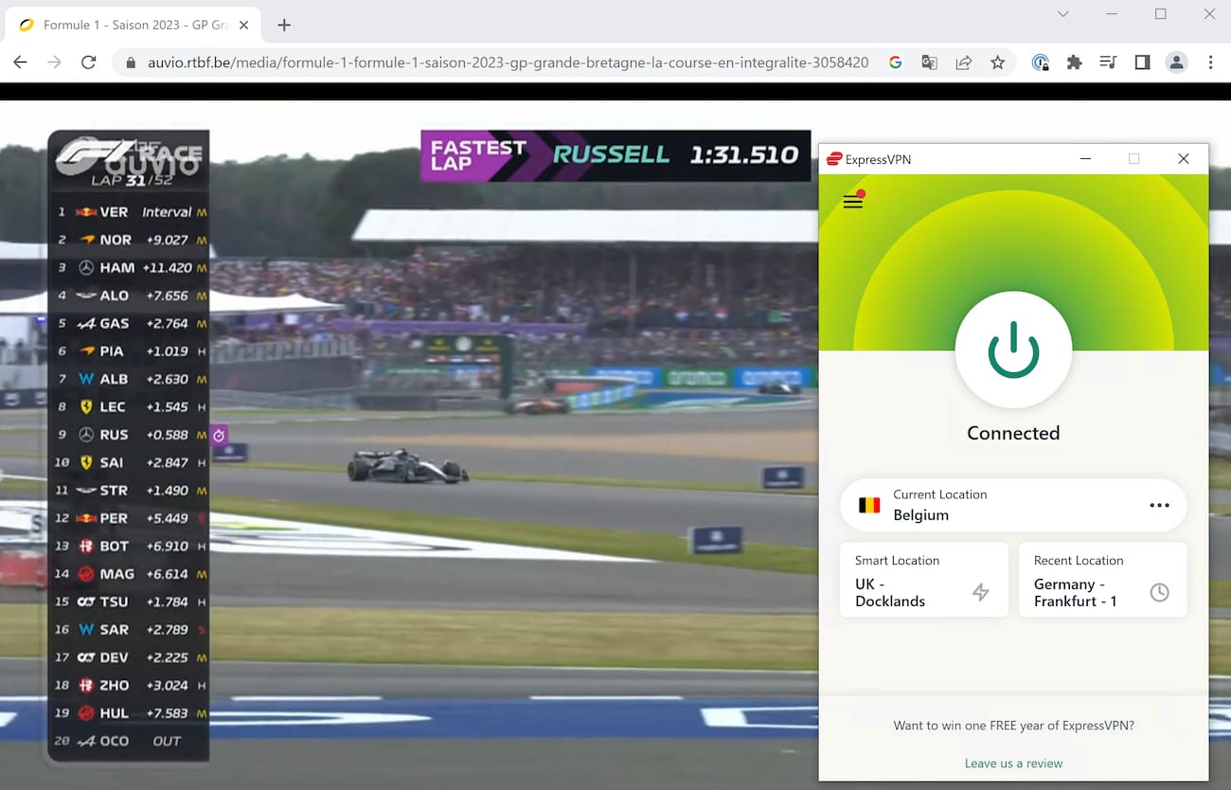The image size is (1231, 790).
Task: Open media controls icon in toolbar
Action: (x=1108, y=63)
